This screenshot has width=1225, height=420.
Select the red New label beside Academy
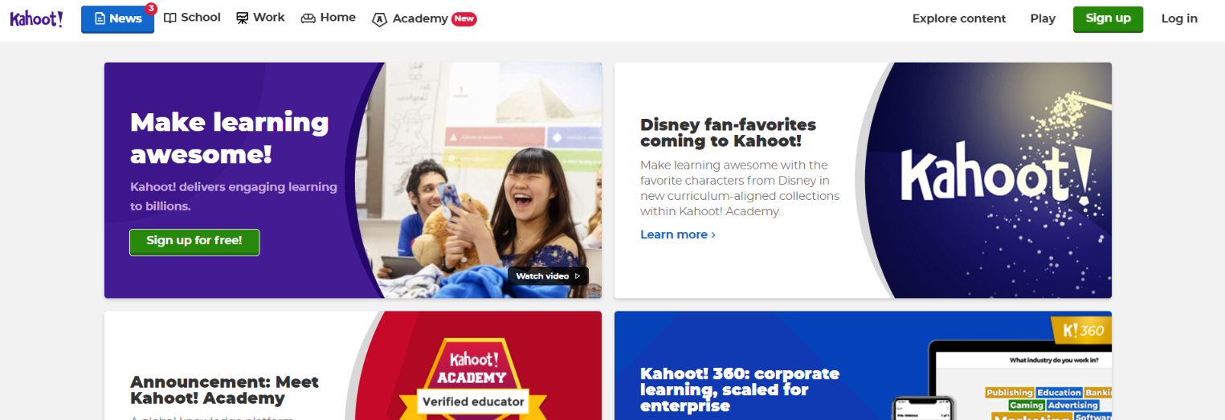(464, 18)
